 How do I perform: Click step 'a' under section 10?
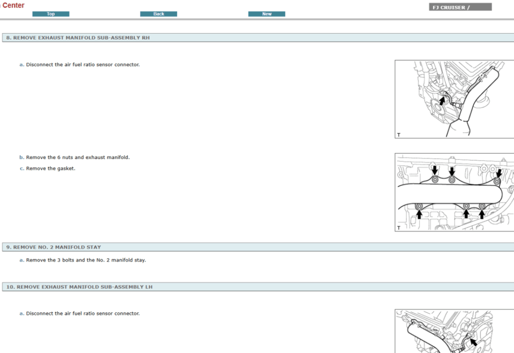pyautogui.click(x=80, y=313)
